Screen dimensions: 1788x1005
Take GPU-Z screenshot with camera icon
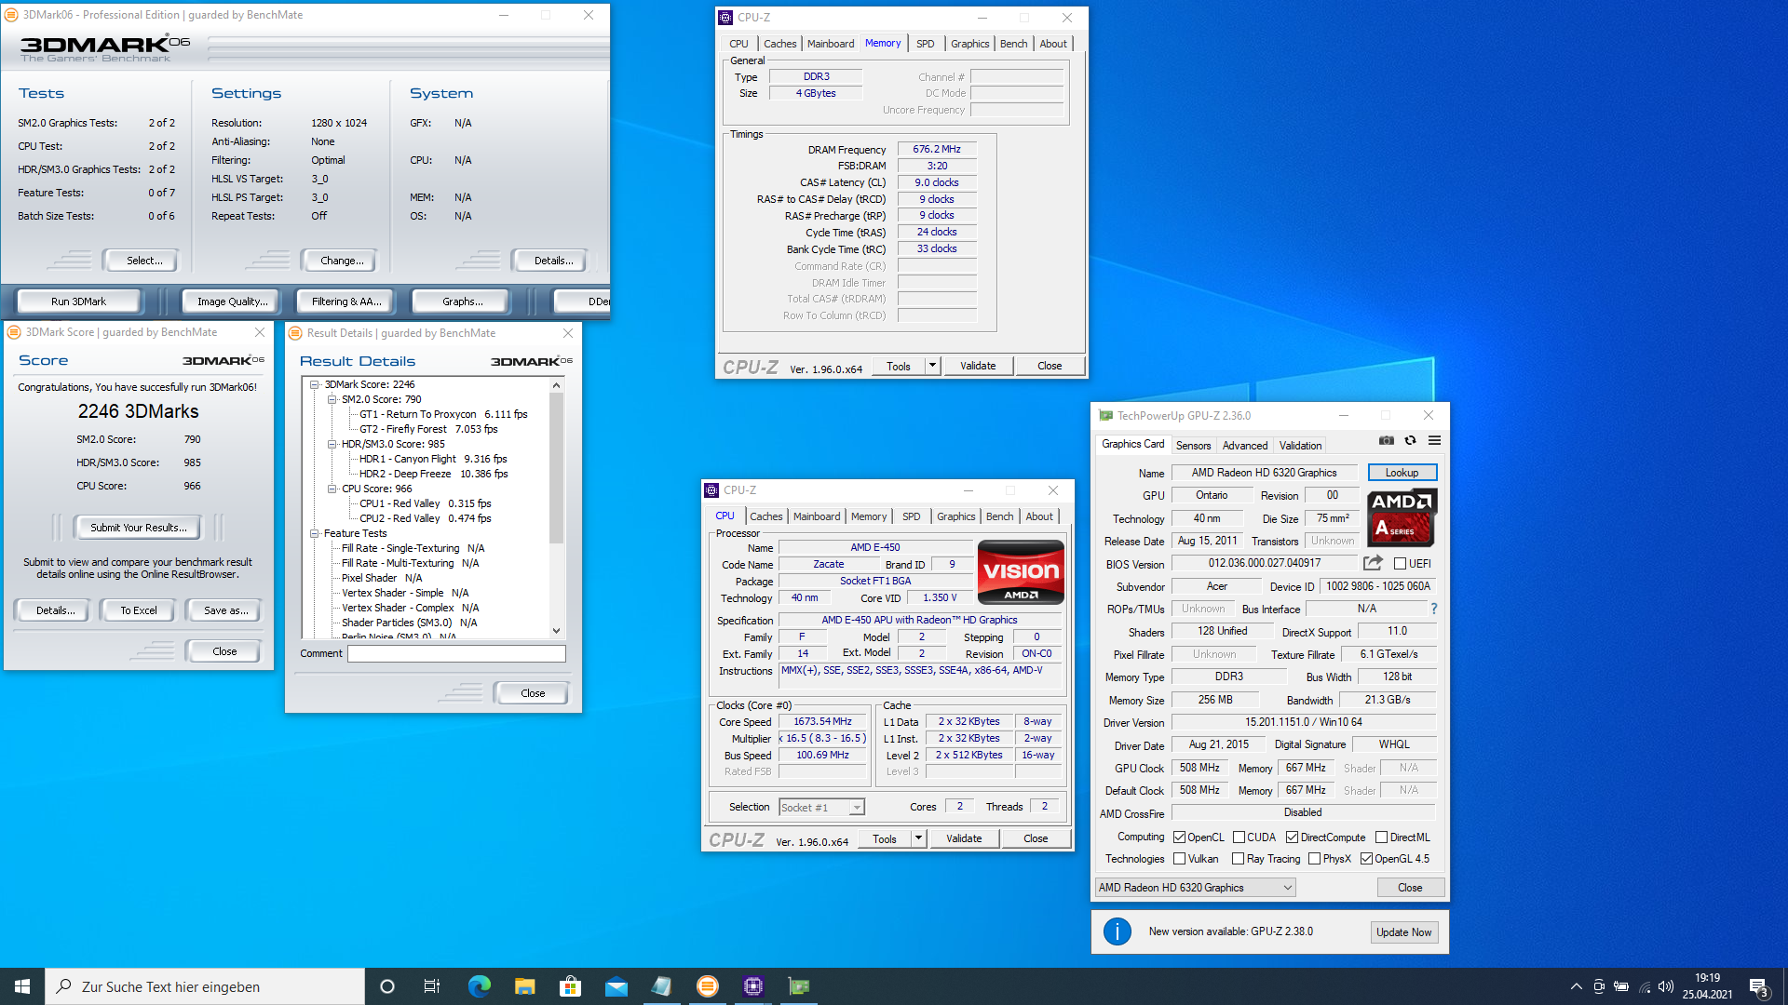click(1387, 441)
